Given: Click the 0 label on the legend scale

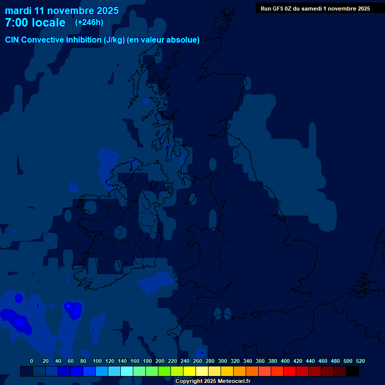Looking at the screenshot, I should [x=32, y=361].
